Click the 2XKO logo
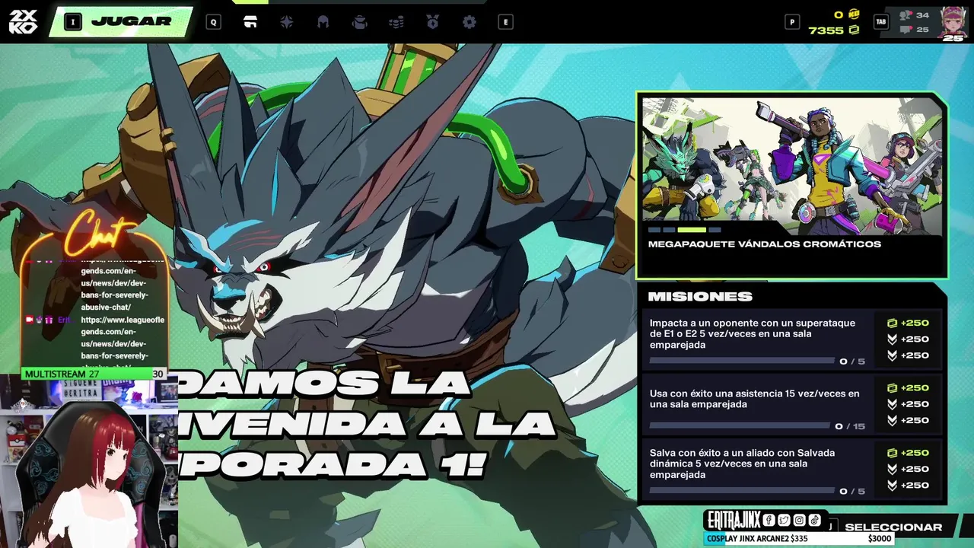974x548 pixels. [23, 21]
